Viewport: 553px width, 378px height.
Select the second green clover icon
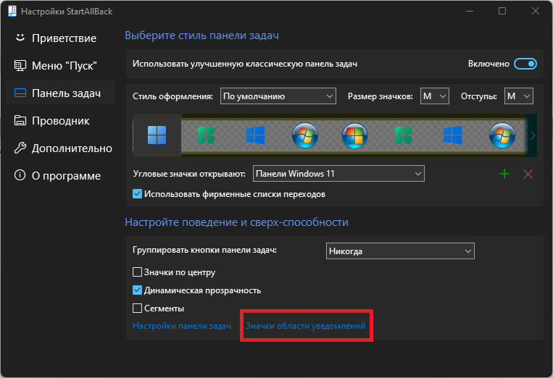tap(404, 135)
